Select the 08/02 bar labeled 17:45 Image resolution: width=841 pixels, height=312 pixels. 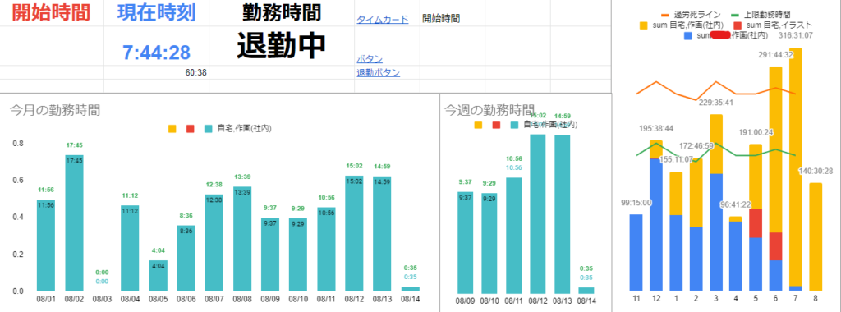coord(74,223)
